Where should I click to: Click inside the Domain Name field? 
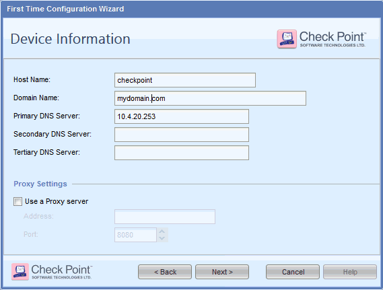point(210,98)
